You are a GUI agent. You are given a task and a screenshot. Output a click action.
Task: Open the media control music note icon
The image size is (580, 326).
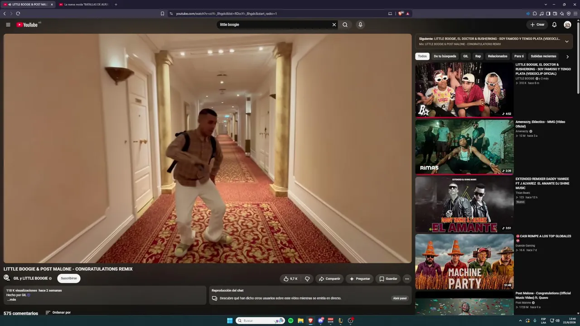coord(541,14)
